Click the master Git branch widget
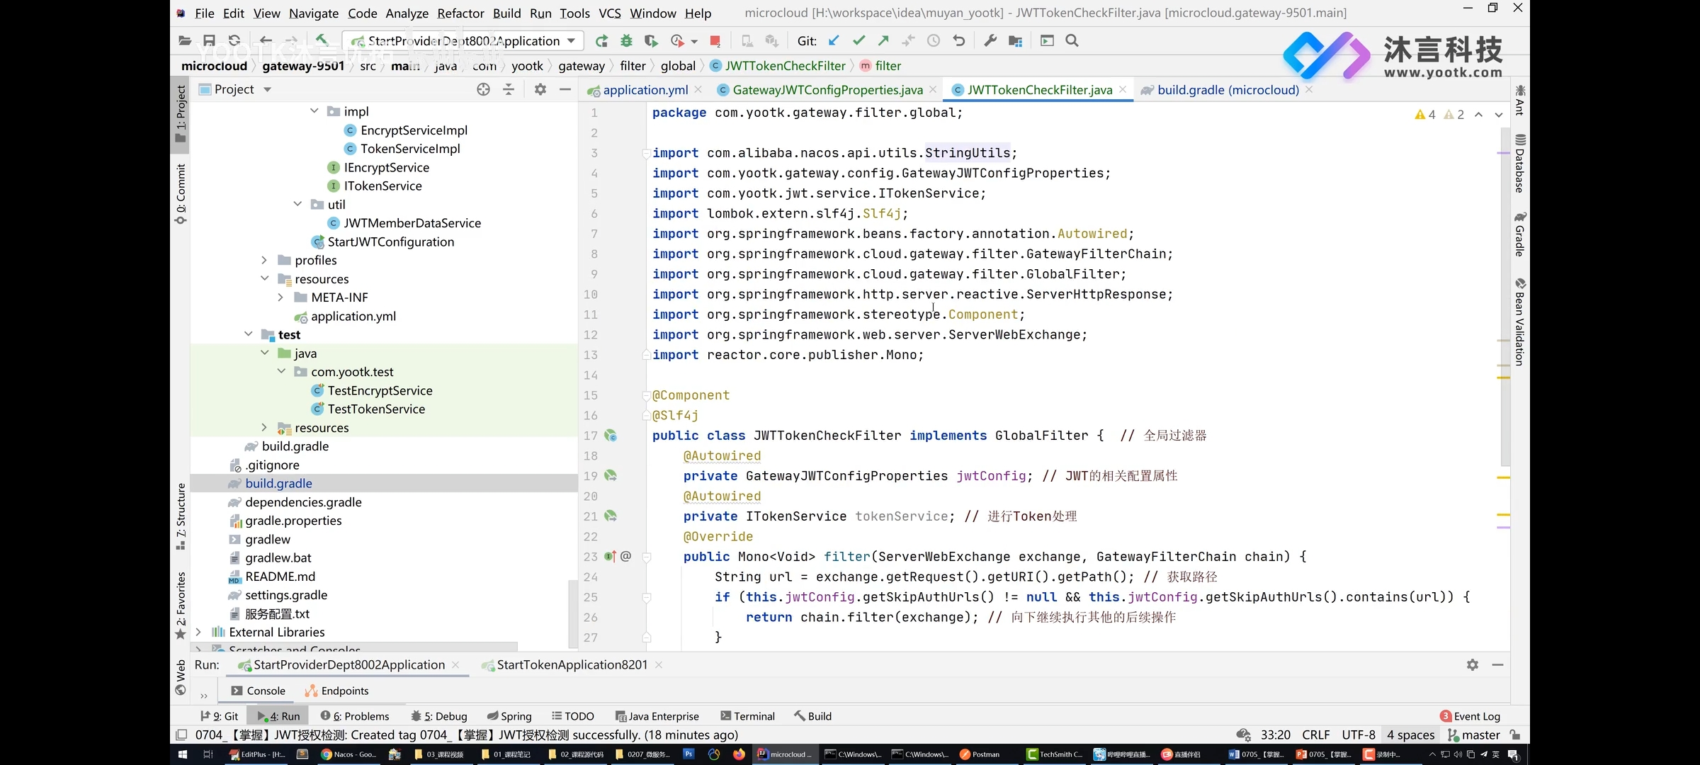Viewport: 1700px width, 765px height. pos(1474,735)
